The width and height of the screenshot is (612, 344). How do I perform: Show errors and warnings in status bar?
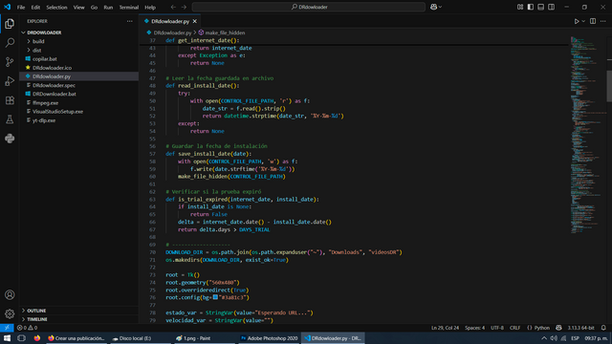point(27,328)
